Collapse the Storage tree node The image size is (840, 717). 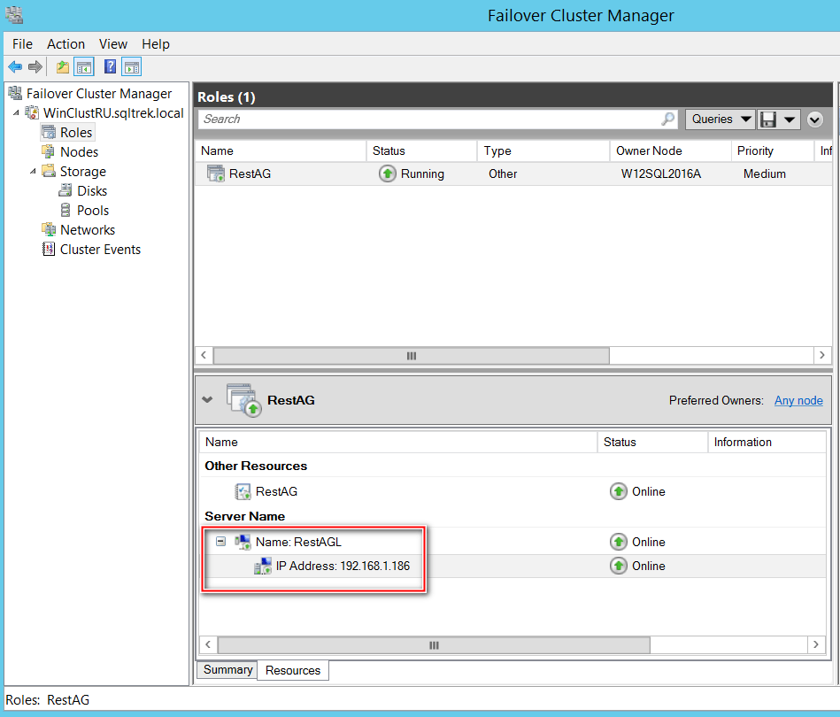[x=34, y=172]
